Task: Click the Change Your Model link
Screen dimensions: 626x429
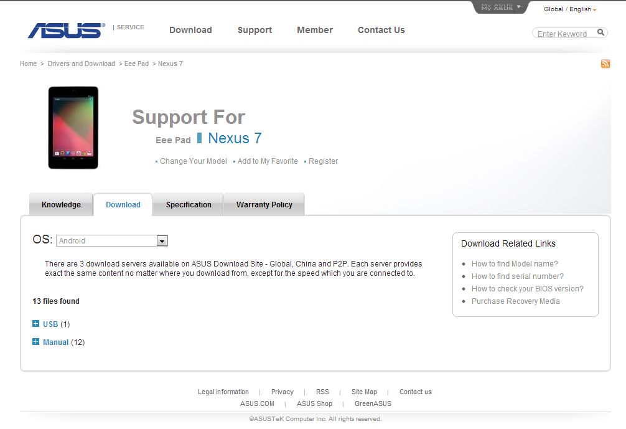Action: point(194,161)
